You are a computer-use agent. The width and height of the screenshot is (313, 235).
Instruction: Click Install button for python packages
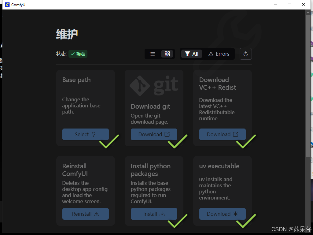pos(154,214)
